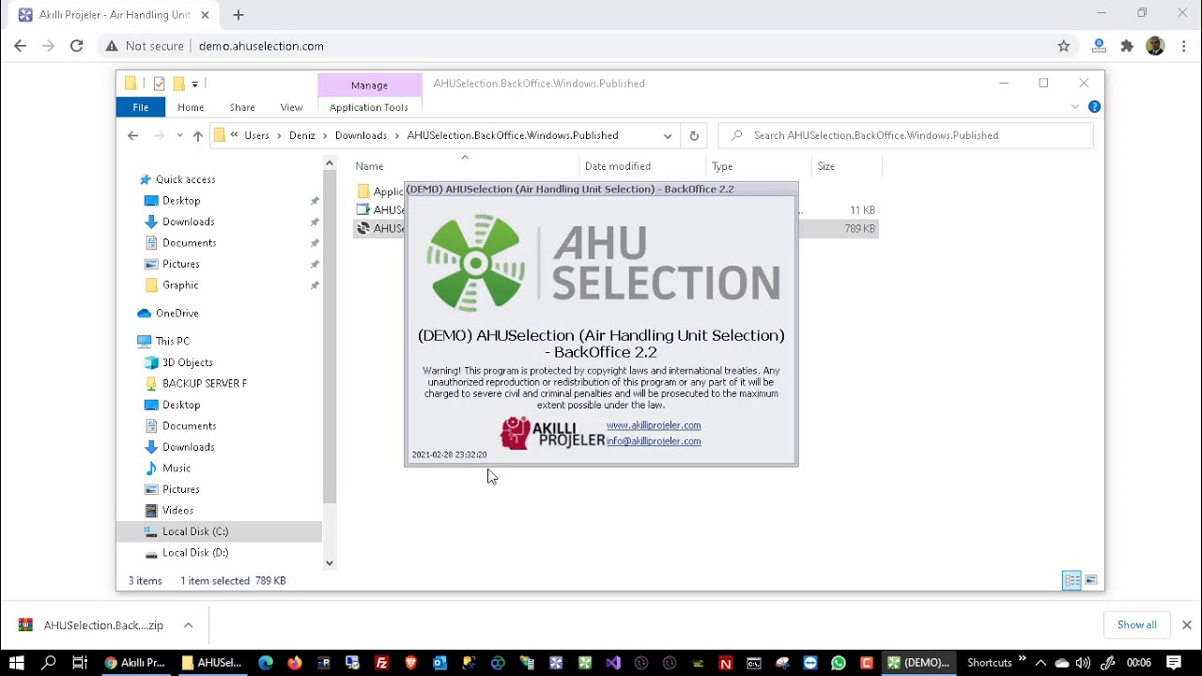Select OneDrive in the navigation pane

click(177, 314)
